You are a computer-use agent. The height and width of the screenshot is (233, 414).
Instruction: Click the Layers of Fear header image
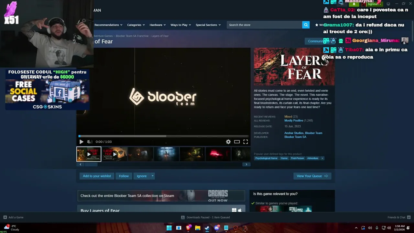[294, 67]
